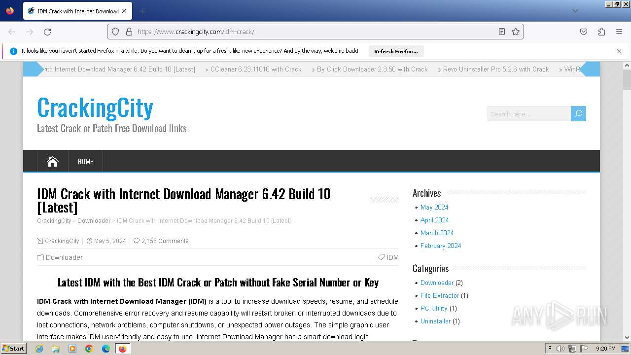This screenshot has height=355, width=631.
Task: Show hidden system tray icons
Action: (x=550, y=349)
